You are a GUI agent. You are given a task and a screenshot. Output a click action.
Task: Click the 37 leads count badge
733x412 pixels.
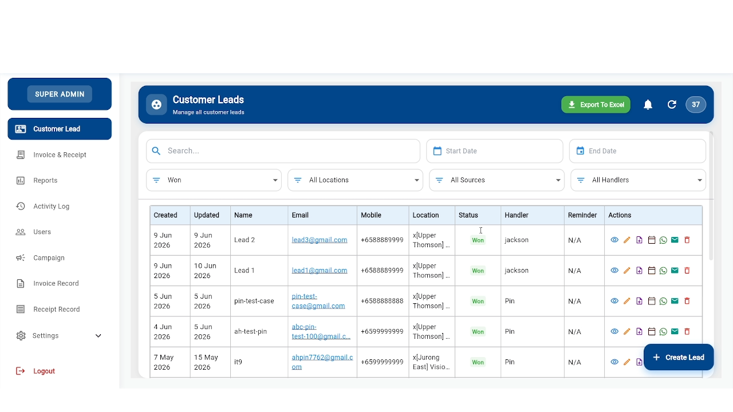(x=696, y=105)
